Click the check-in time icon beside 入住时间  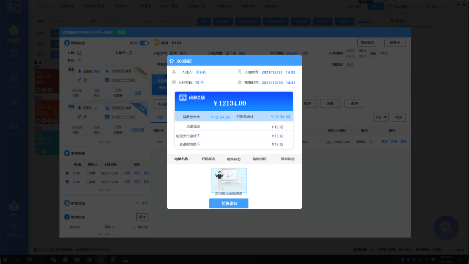click(x=240, y=72)
